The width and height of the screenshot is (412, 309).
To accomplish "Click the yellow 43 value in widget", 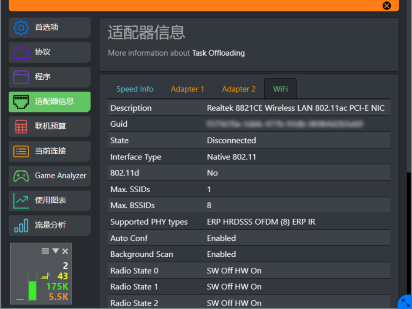I will (x=63, y=276).
